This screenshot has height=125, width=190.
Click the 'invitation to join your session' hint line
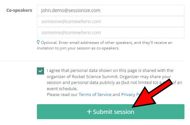pos(78,48)
